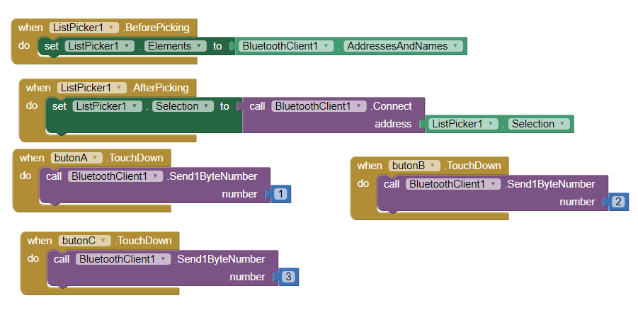The image size is (638, 315).
Task: Expand the AddressesAndNames property dropdown
Action: pyautogui.click(x=403, y=46)
